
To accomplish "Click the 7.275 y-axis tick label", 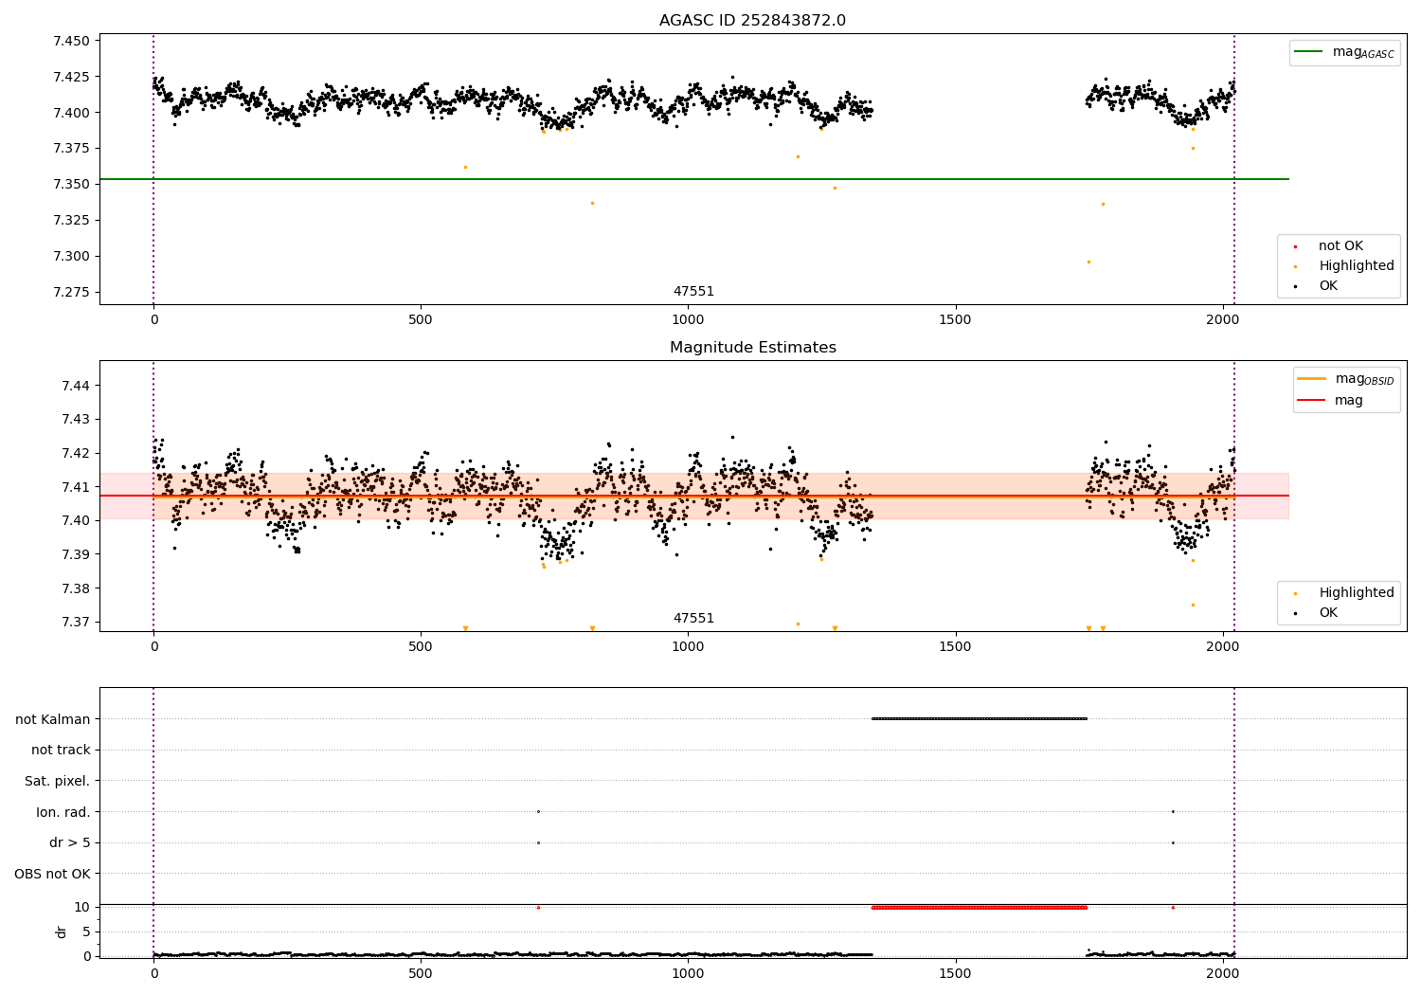I will [71, 292].
